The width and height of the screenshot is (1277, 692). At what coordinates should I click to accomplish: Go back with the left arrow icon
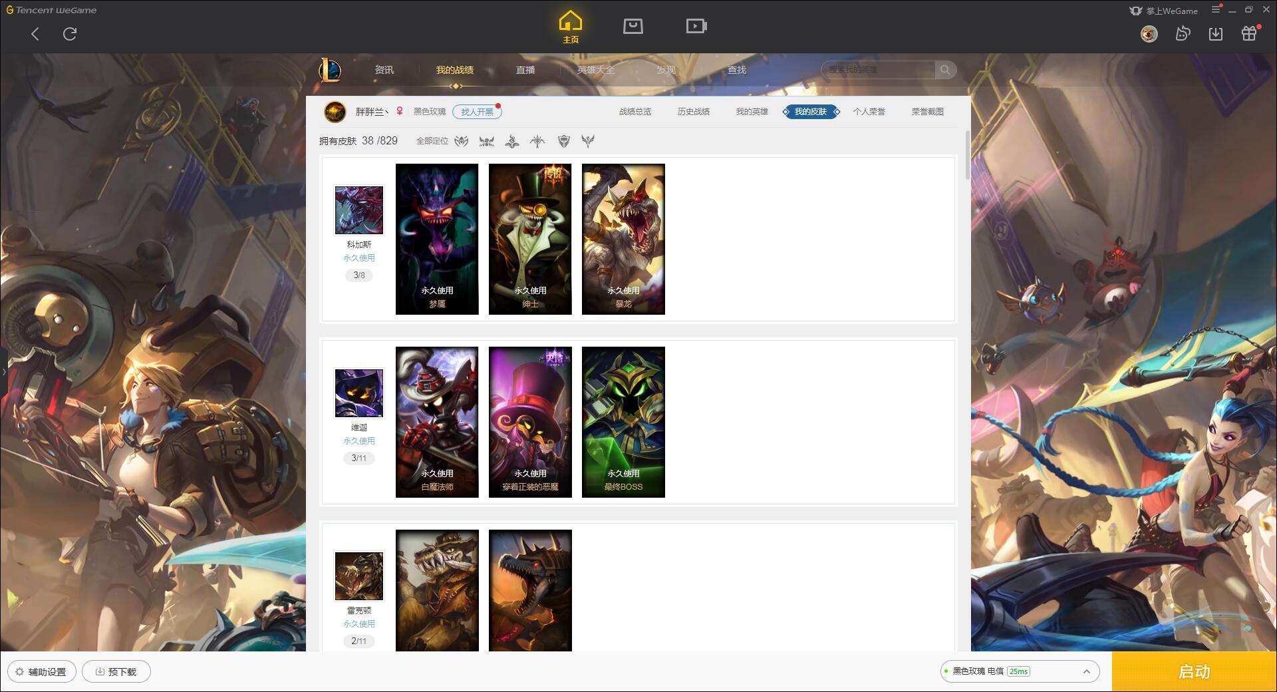35,34
